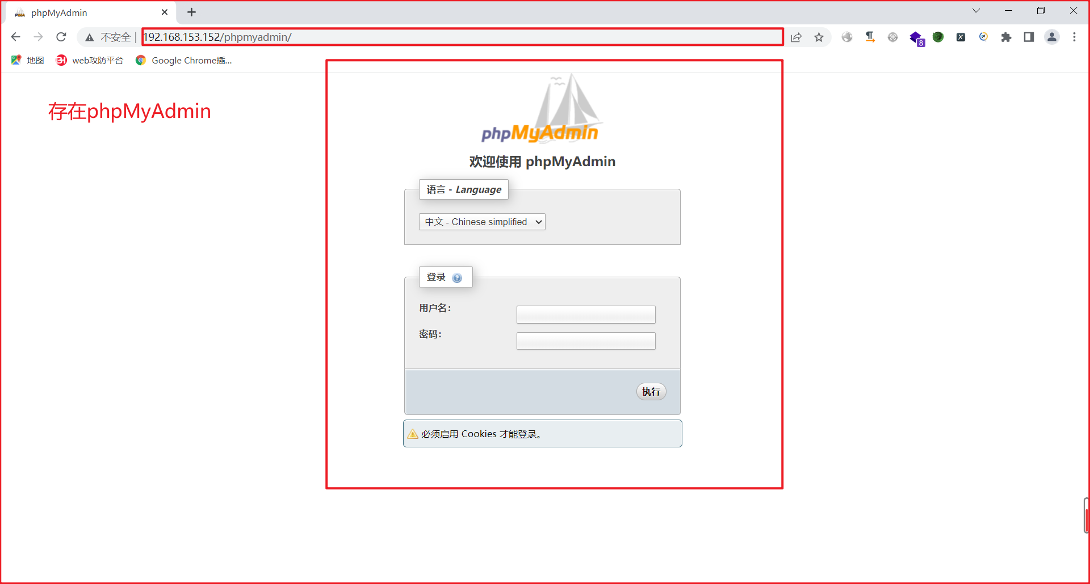Minimize the Chrome window
This screenshot has width=1090, height=584.
pyautogui.click(x=1009, y=11)
